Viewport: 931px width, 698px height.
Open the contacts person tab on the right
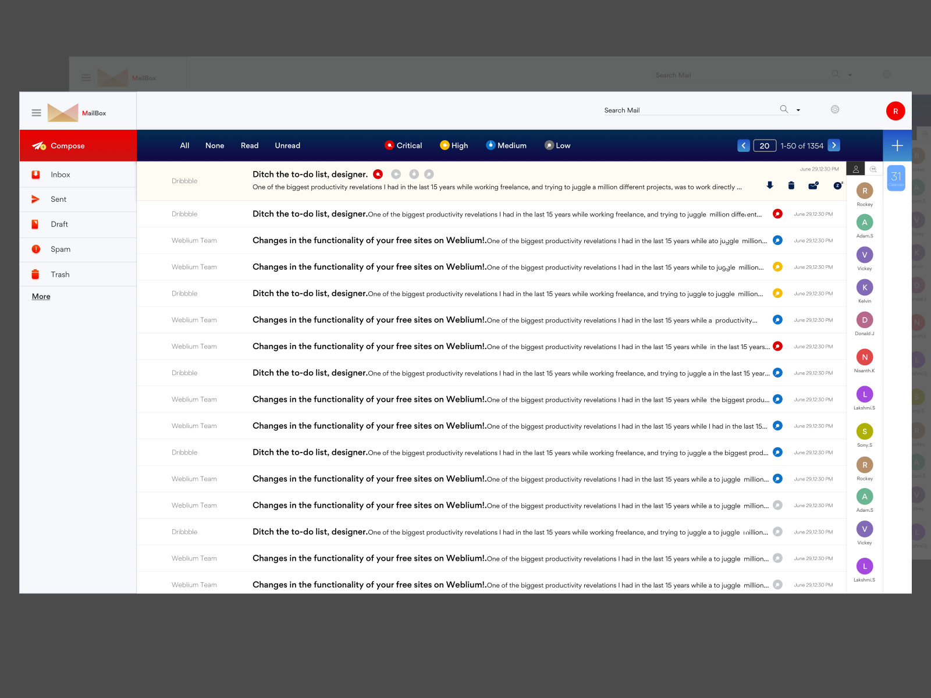[855, 169]
